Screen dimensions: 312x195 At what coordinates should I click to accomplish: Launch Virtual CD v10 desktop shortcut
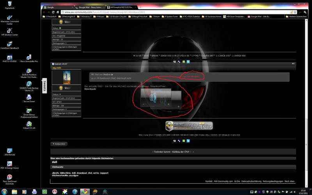29,125
